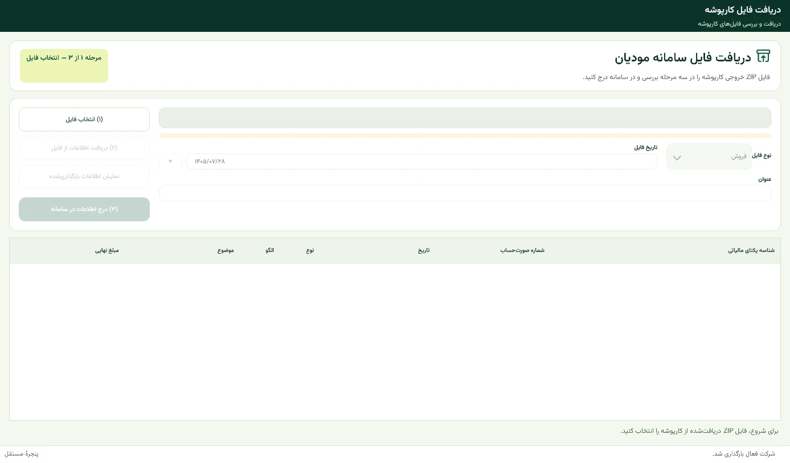Click the status message شرکت فعال بارگذاری شد
Viewport: 790px width, 463px height.
pos(743,454)
